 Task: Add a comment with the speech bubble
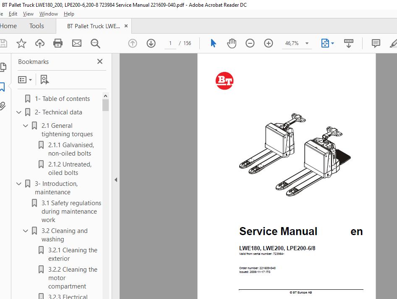[x=376, y=43]
